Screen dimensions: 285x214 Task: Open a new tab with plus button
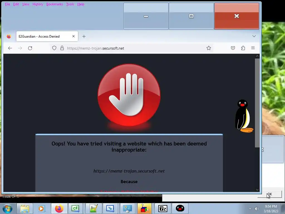pos(84,37)
